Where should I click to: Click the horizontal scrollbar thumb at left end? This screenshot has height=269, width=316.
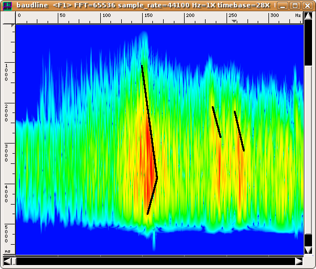click(x=14, y=261)
